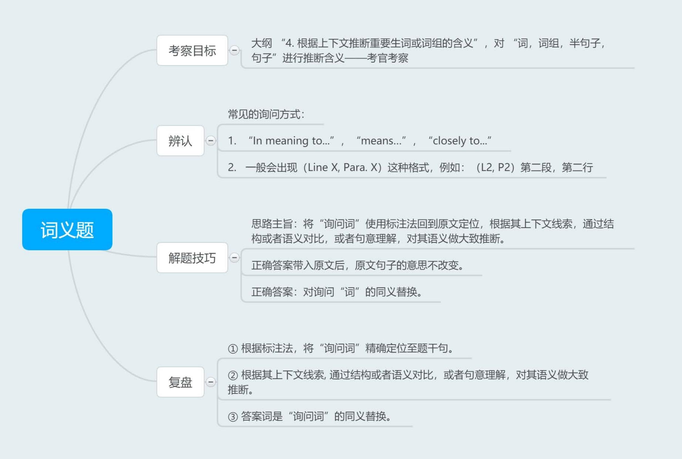
Task: Collapse the 复盘 branch
Action: coord(211,382)
